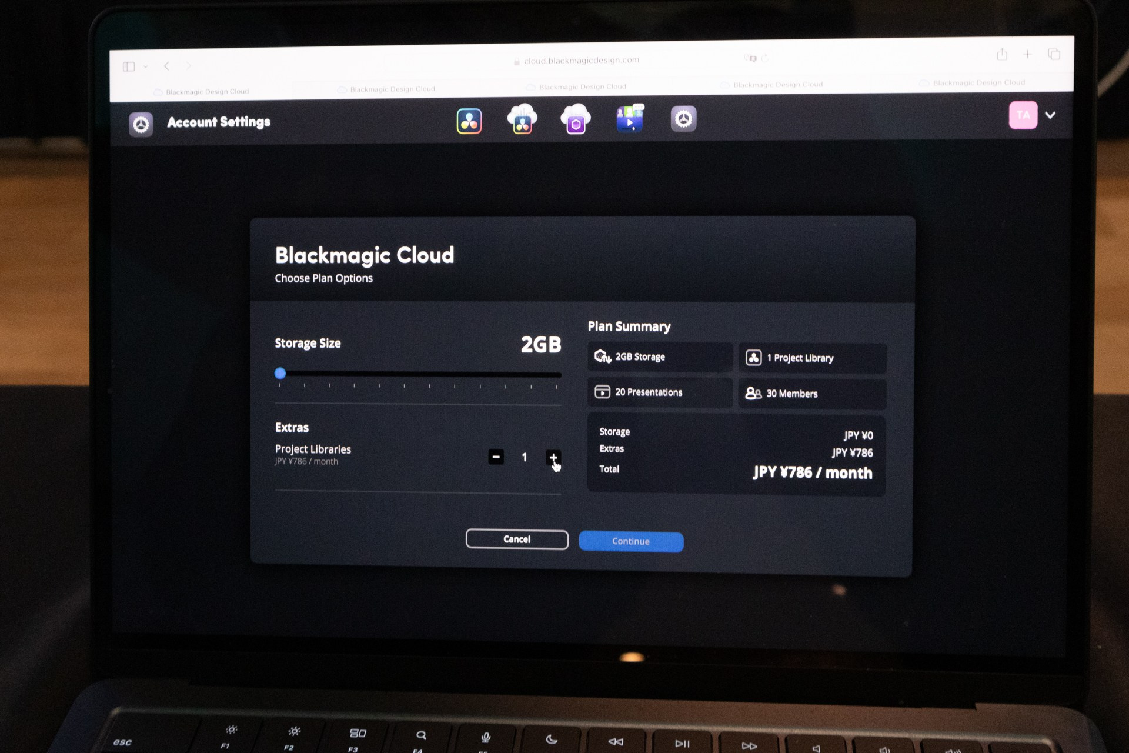The height and width of the screenshot is (753, 1129).
Task: Click the Account Settings logo at top left
Action: 141,124
